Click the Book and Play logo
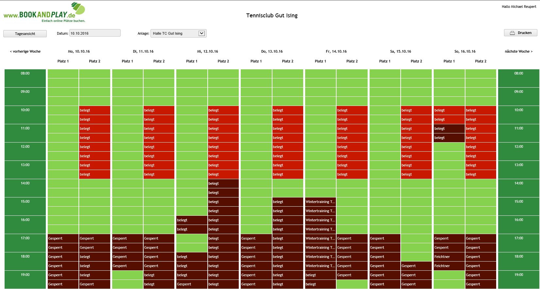Screen dimensions: 540x289 [x=44, y=13]
